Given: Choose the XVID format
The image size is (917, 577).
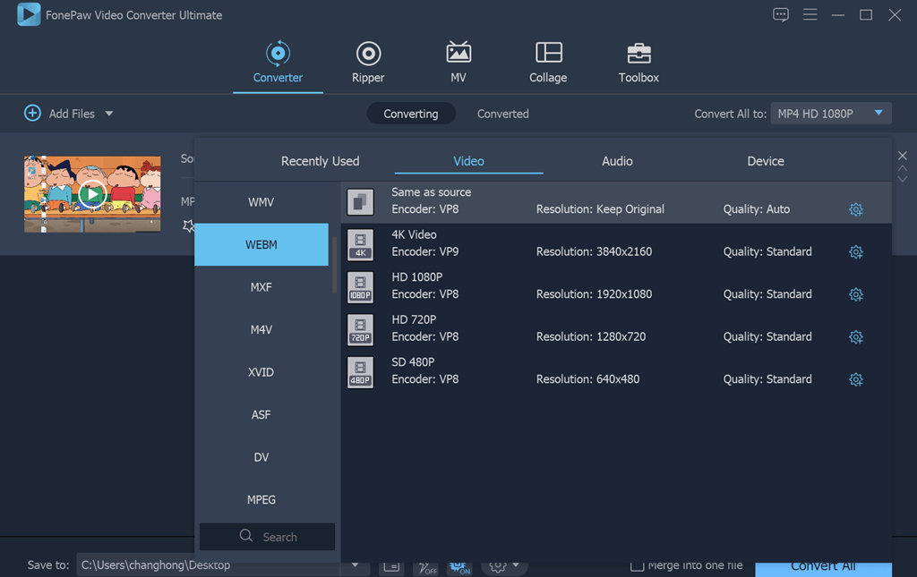Looking at the screenshot, I should pos(261,372).
